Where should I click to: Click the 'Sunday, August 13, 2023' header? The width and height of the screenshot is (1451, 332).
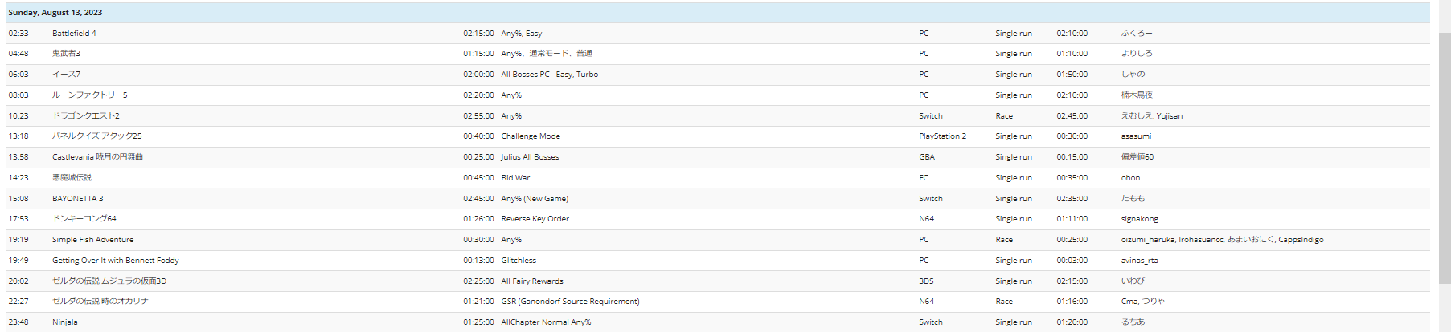(x=718, y=13)
